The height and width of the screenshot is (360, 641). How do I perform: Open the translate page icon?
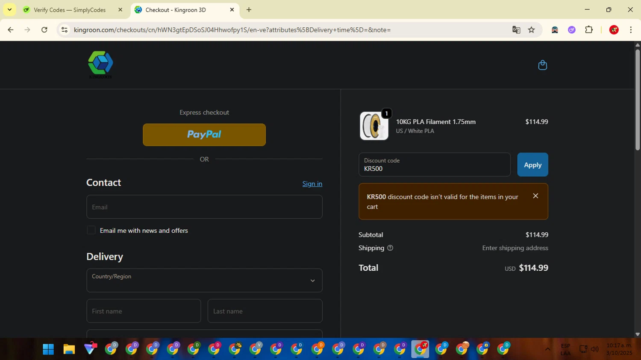coord(516,30)
